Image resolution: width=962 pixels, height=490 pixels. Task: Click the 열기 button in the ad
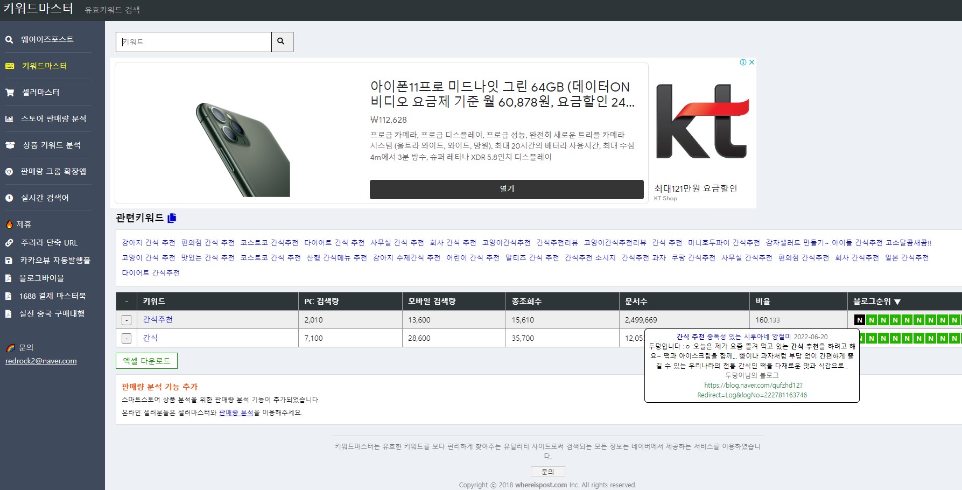(x=507, y=190)
